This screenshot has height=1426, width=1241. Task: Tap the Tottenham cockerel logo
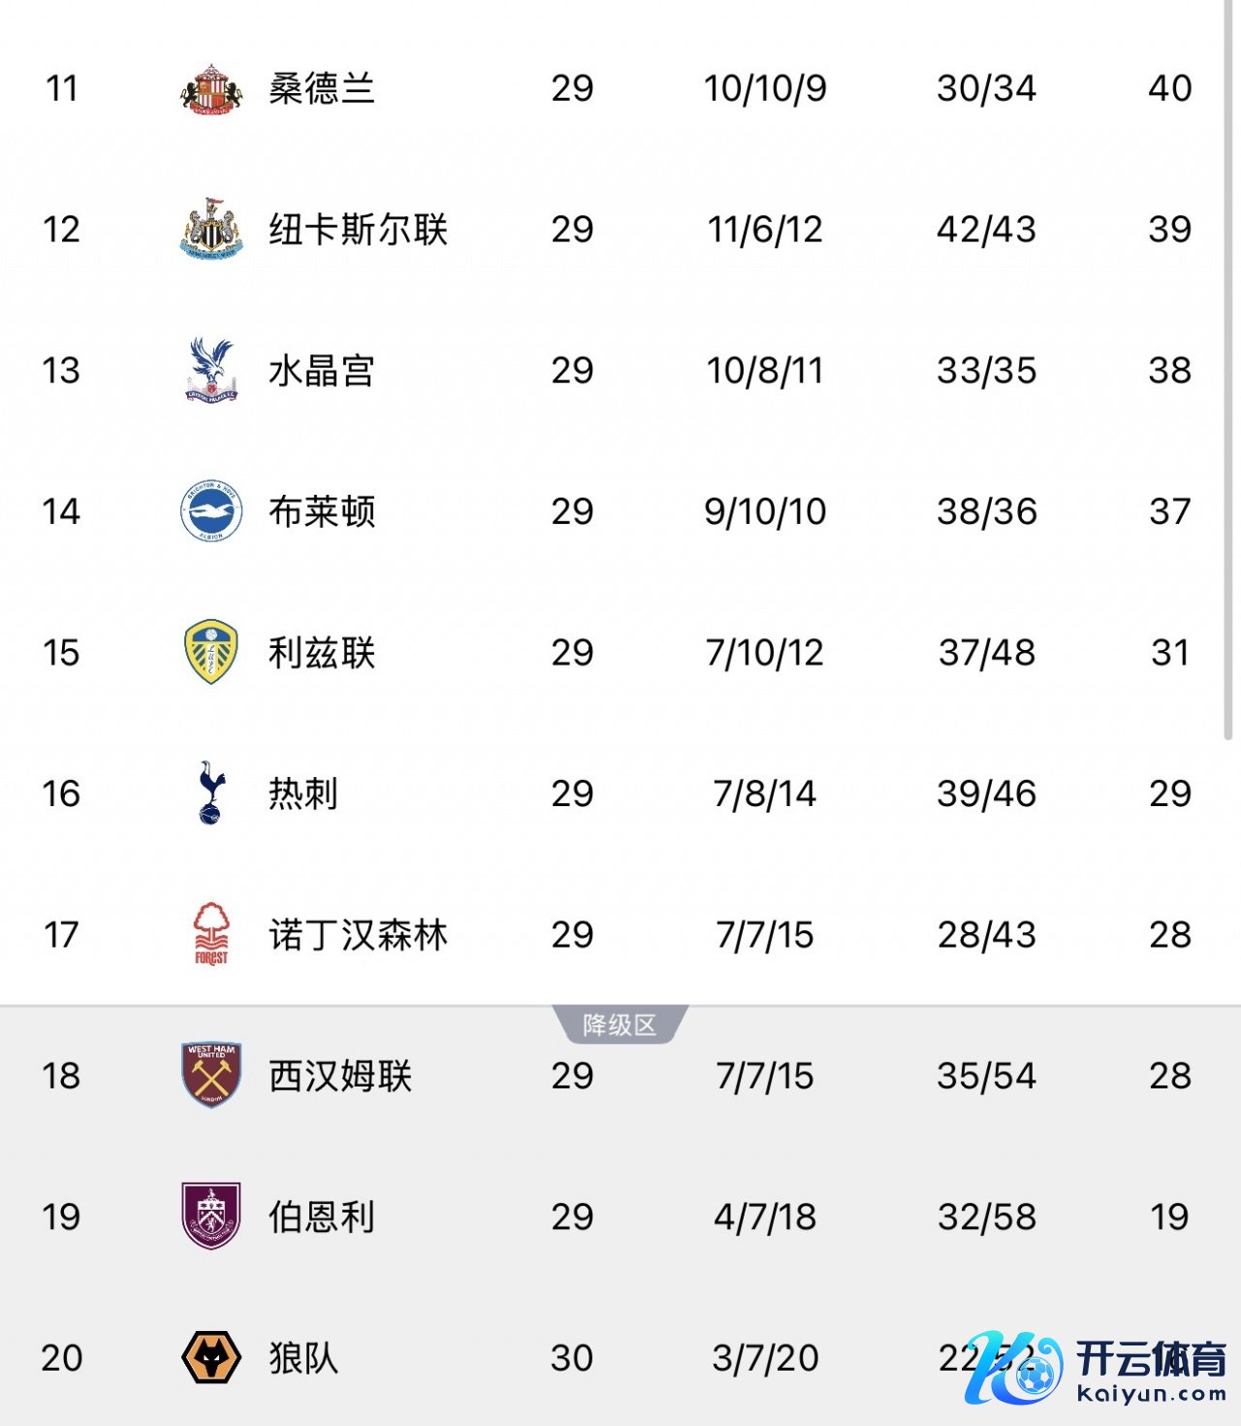pos(210,794)
